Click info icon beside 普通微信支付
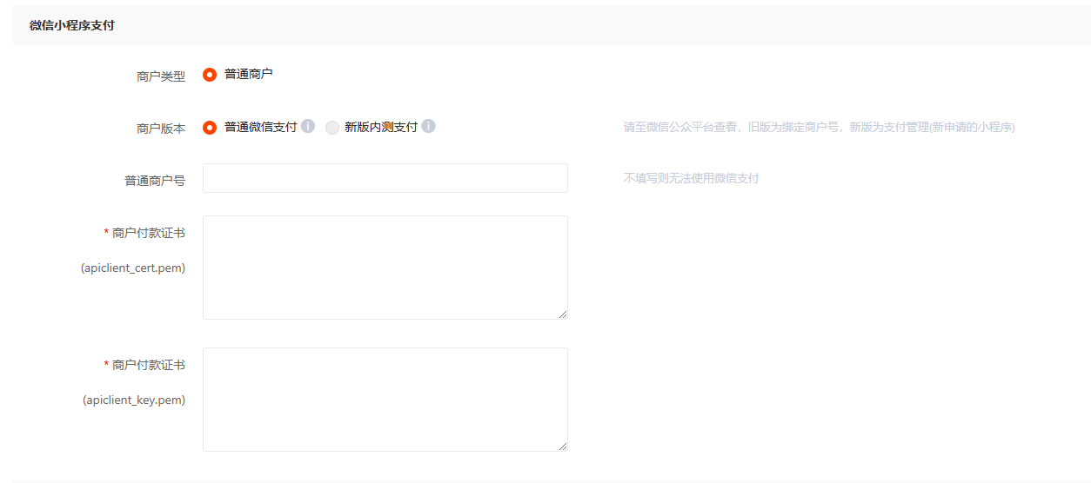This screenshot has width=1091, height=483. (308, 127)
